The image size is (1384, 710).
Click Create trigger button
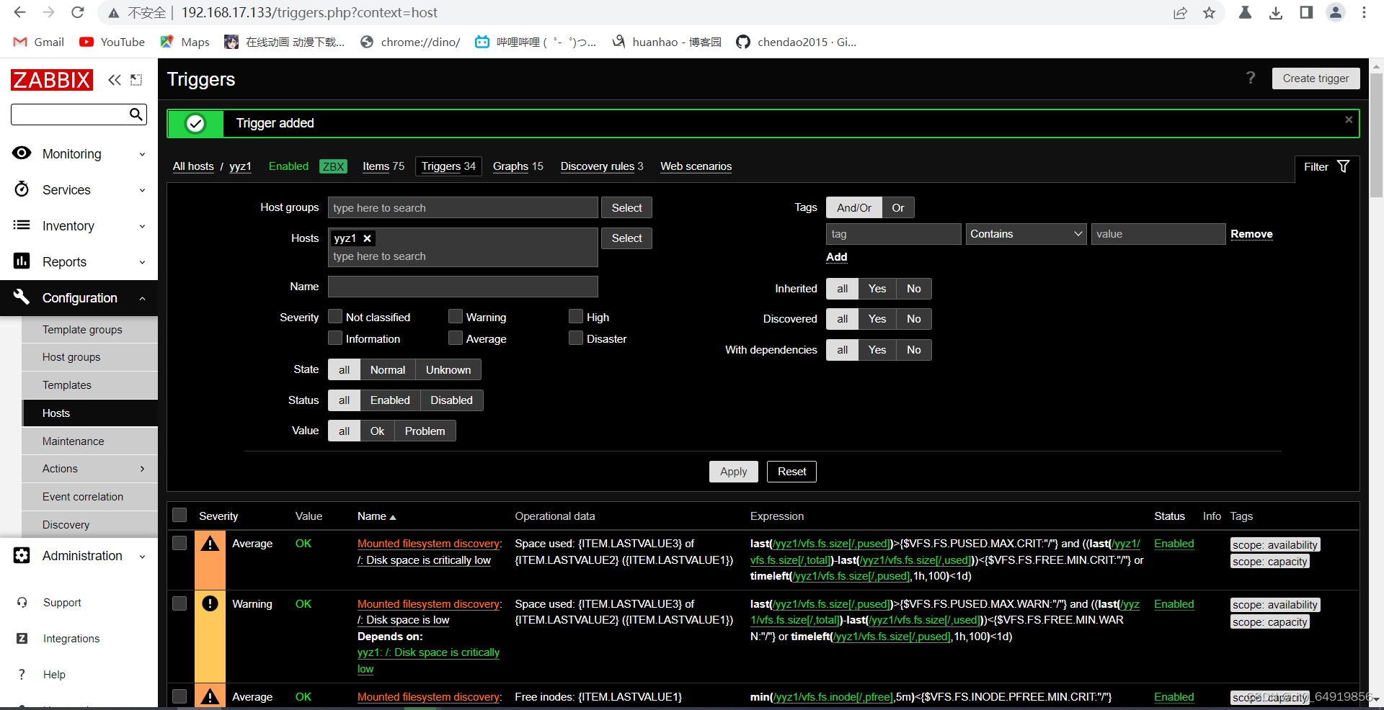[x=1316, y=78]
